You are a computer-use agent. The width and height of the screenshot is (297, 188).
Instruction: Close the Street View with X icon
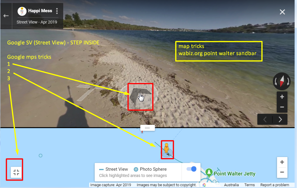[x=282, y=12]
